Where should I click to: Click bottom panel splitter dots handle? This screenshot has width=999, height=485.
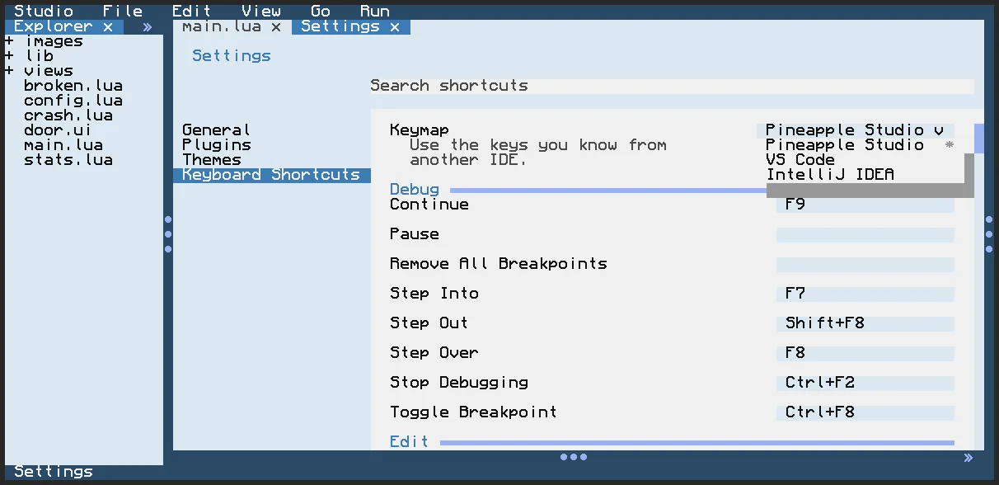[x=573, y=457]
